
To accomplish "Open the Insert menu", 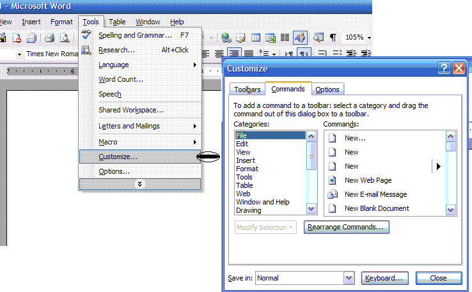I will 31,22.
